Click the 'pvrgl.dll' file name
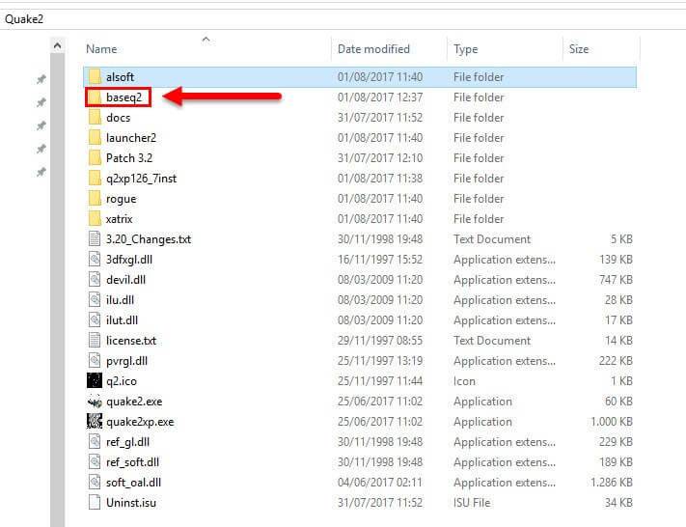686x527 pixels. coord(126,361)
